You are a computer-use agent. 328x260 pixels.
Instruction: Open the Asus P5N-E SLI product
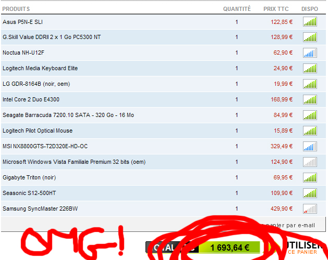[x=22, y=22]
